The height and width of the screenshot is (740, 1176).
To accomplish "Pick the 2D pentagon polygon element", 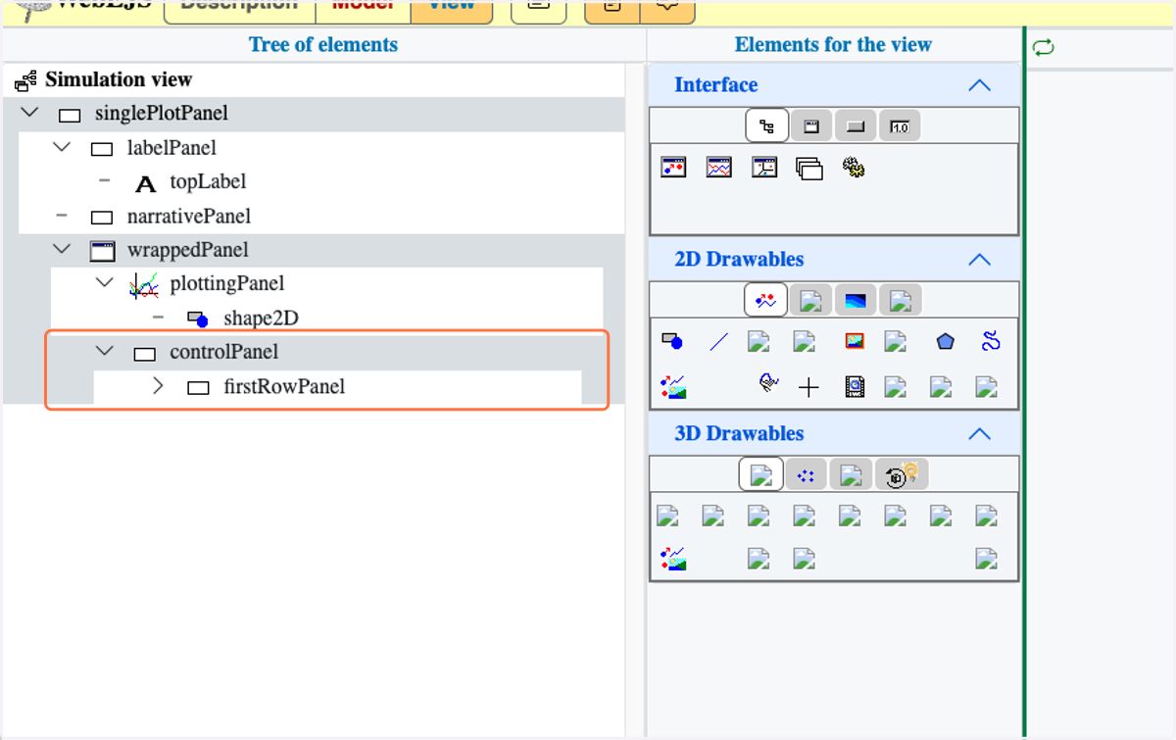I will 945,341.
